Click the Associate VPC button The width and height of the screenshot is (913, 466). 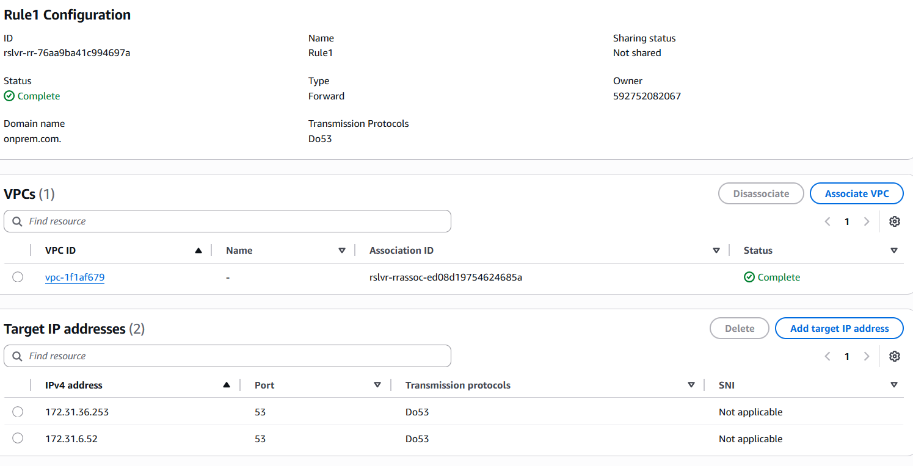(x=857, y=193)
